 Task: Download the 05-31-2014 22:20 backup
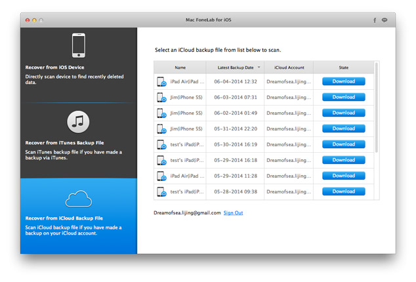point(344,129)
